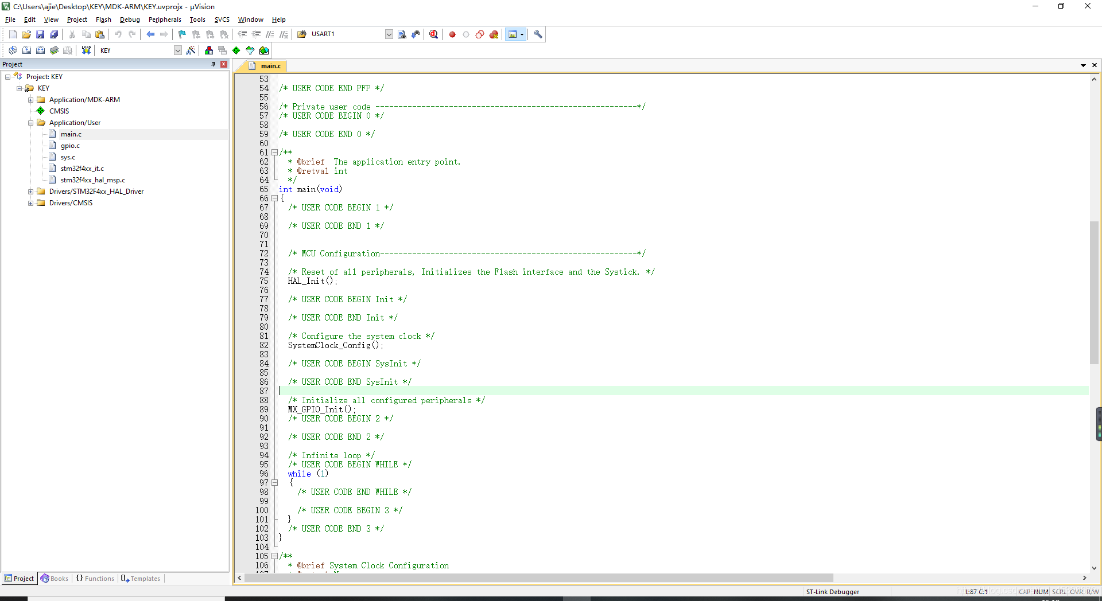Start the debug session icon
The height and width of the screenshot is (601, 1102).
(434, 34)
